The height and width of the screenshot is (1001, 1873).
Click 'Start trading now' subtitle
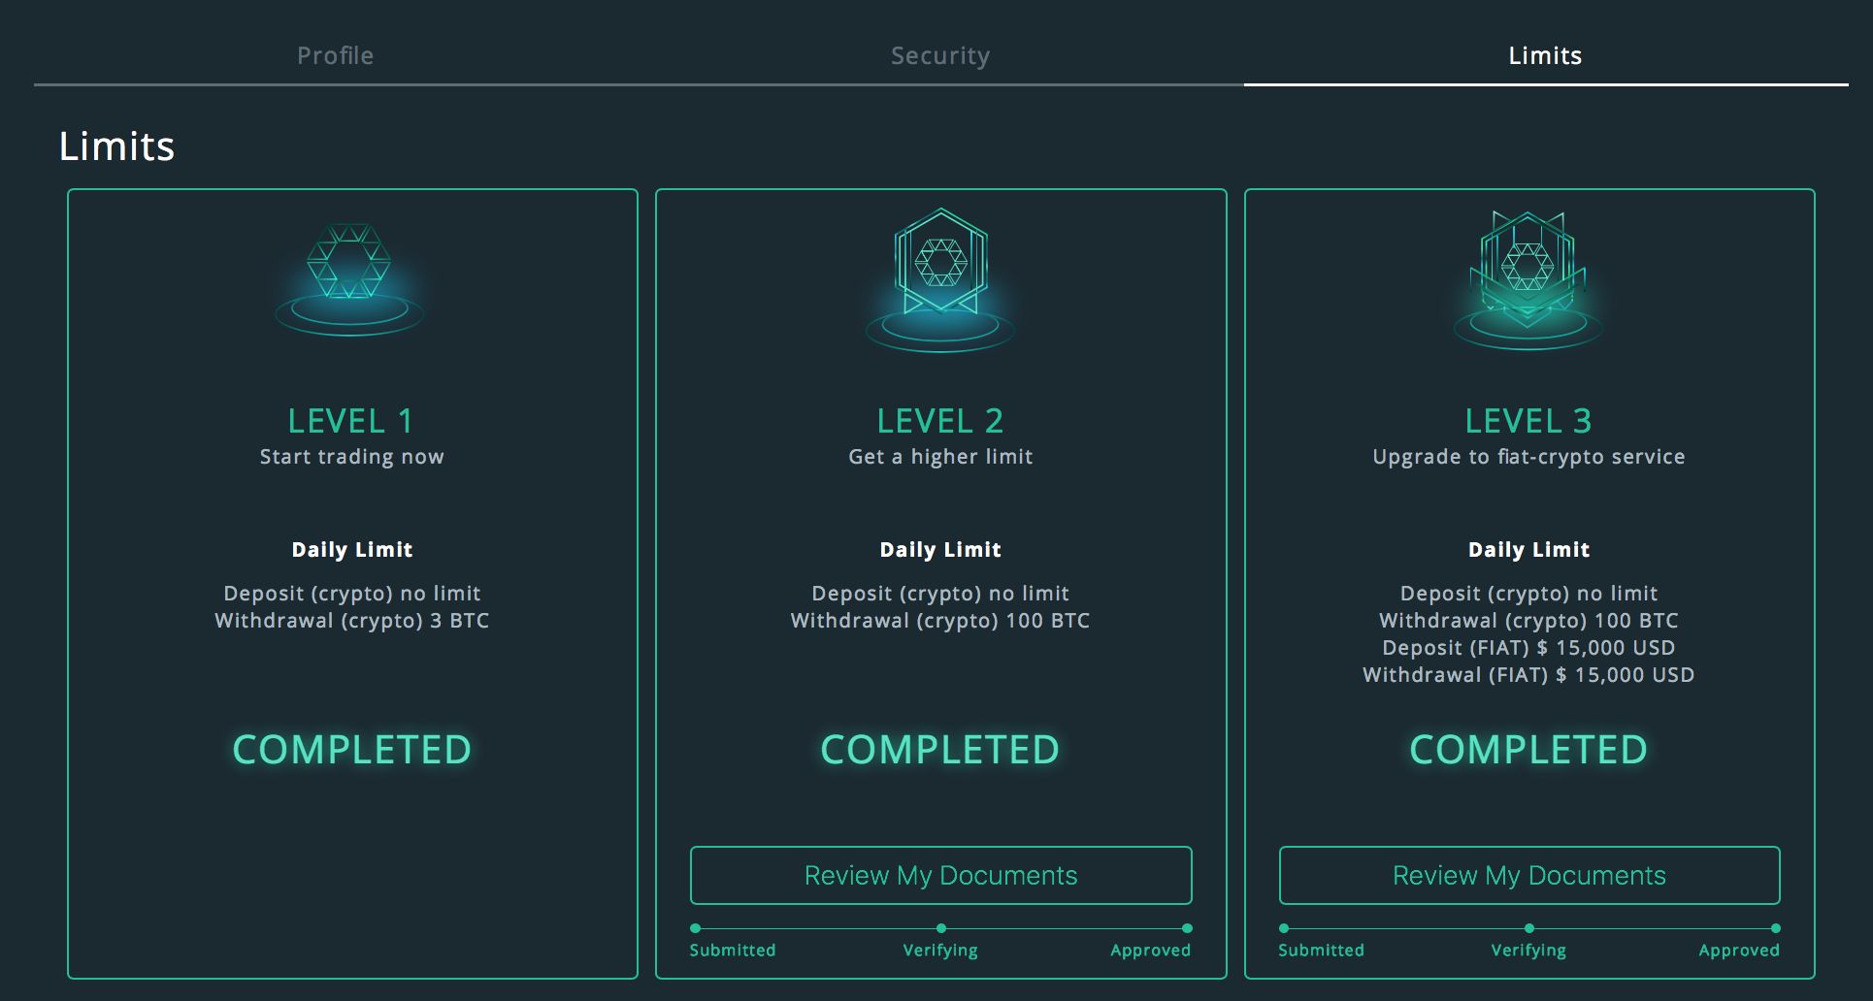point(351,457)
